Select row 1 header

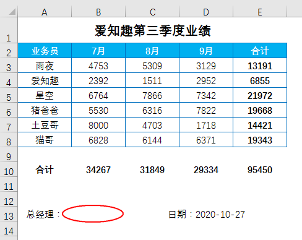click(9, 30)
